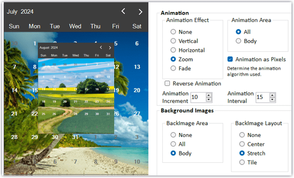
Task: Click Sun header in July calendar
Action: click(14, 26)
